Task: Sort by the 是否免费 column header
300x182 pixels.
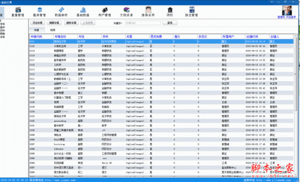Action: [161, 37]
